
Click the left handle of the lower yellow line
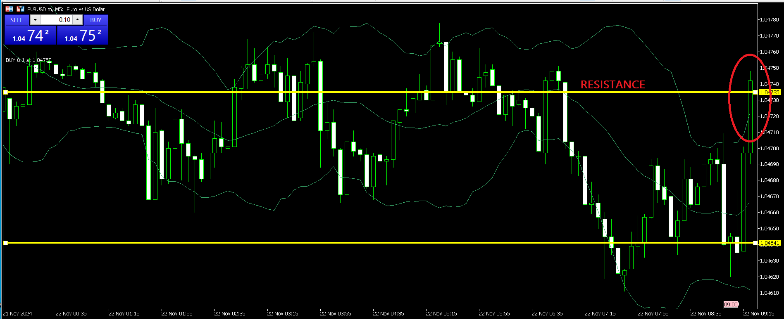[5, 243]
